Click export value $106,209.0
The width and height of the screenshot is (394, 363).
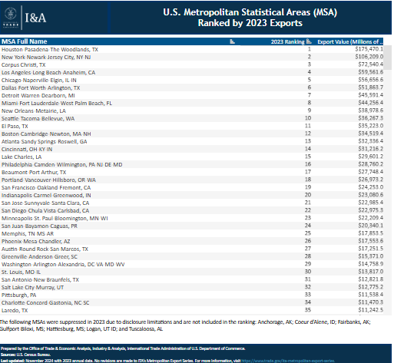(x=369, y=57)
